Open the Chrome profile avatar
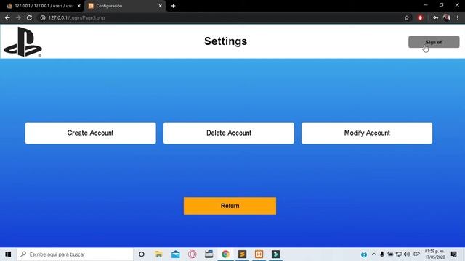The width and height of the screenshot is (465, 261). tap(447, 17)
